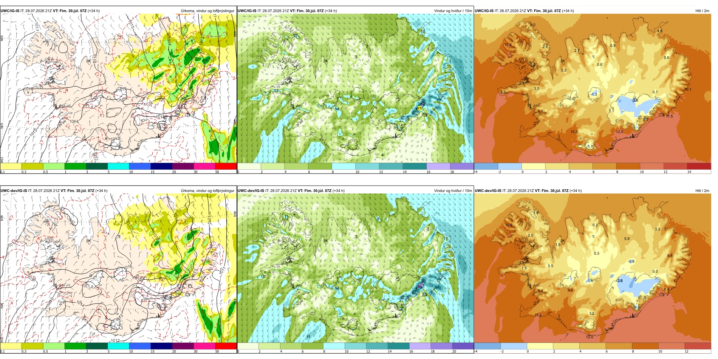Pick the yellow 0.1 swatch in UWC precipitation legend
The image size is (718, 359).
(x=11, y=166)
